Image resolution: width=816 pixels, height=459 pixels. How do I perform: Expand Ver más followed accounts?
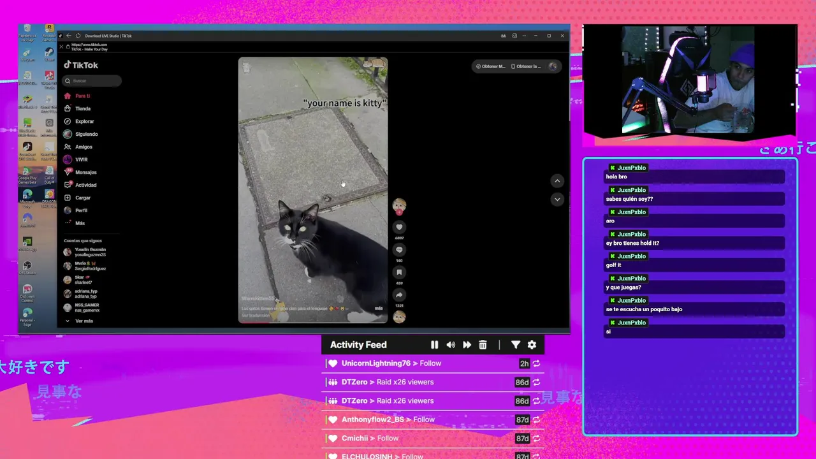tap(79, 321)
